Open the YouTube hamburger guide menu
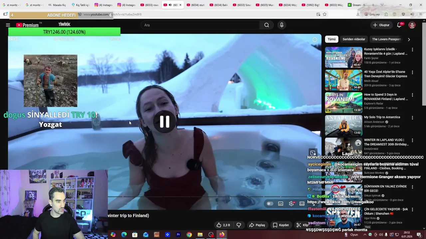426x239 pixels. 8,25
